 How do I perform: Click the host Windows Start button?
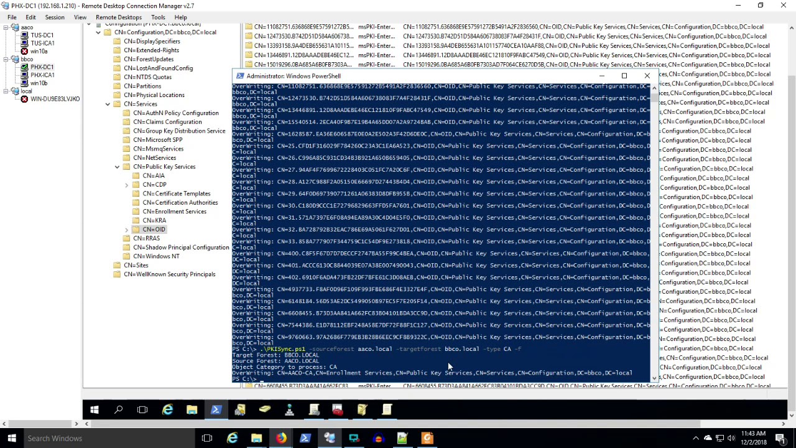point(11,438)
